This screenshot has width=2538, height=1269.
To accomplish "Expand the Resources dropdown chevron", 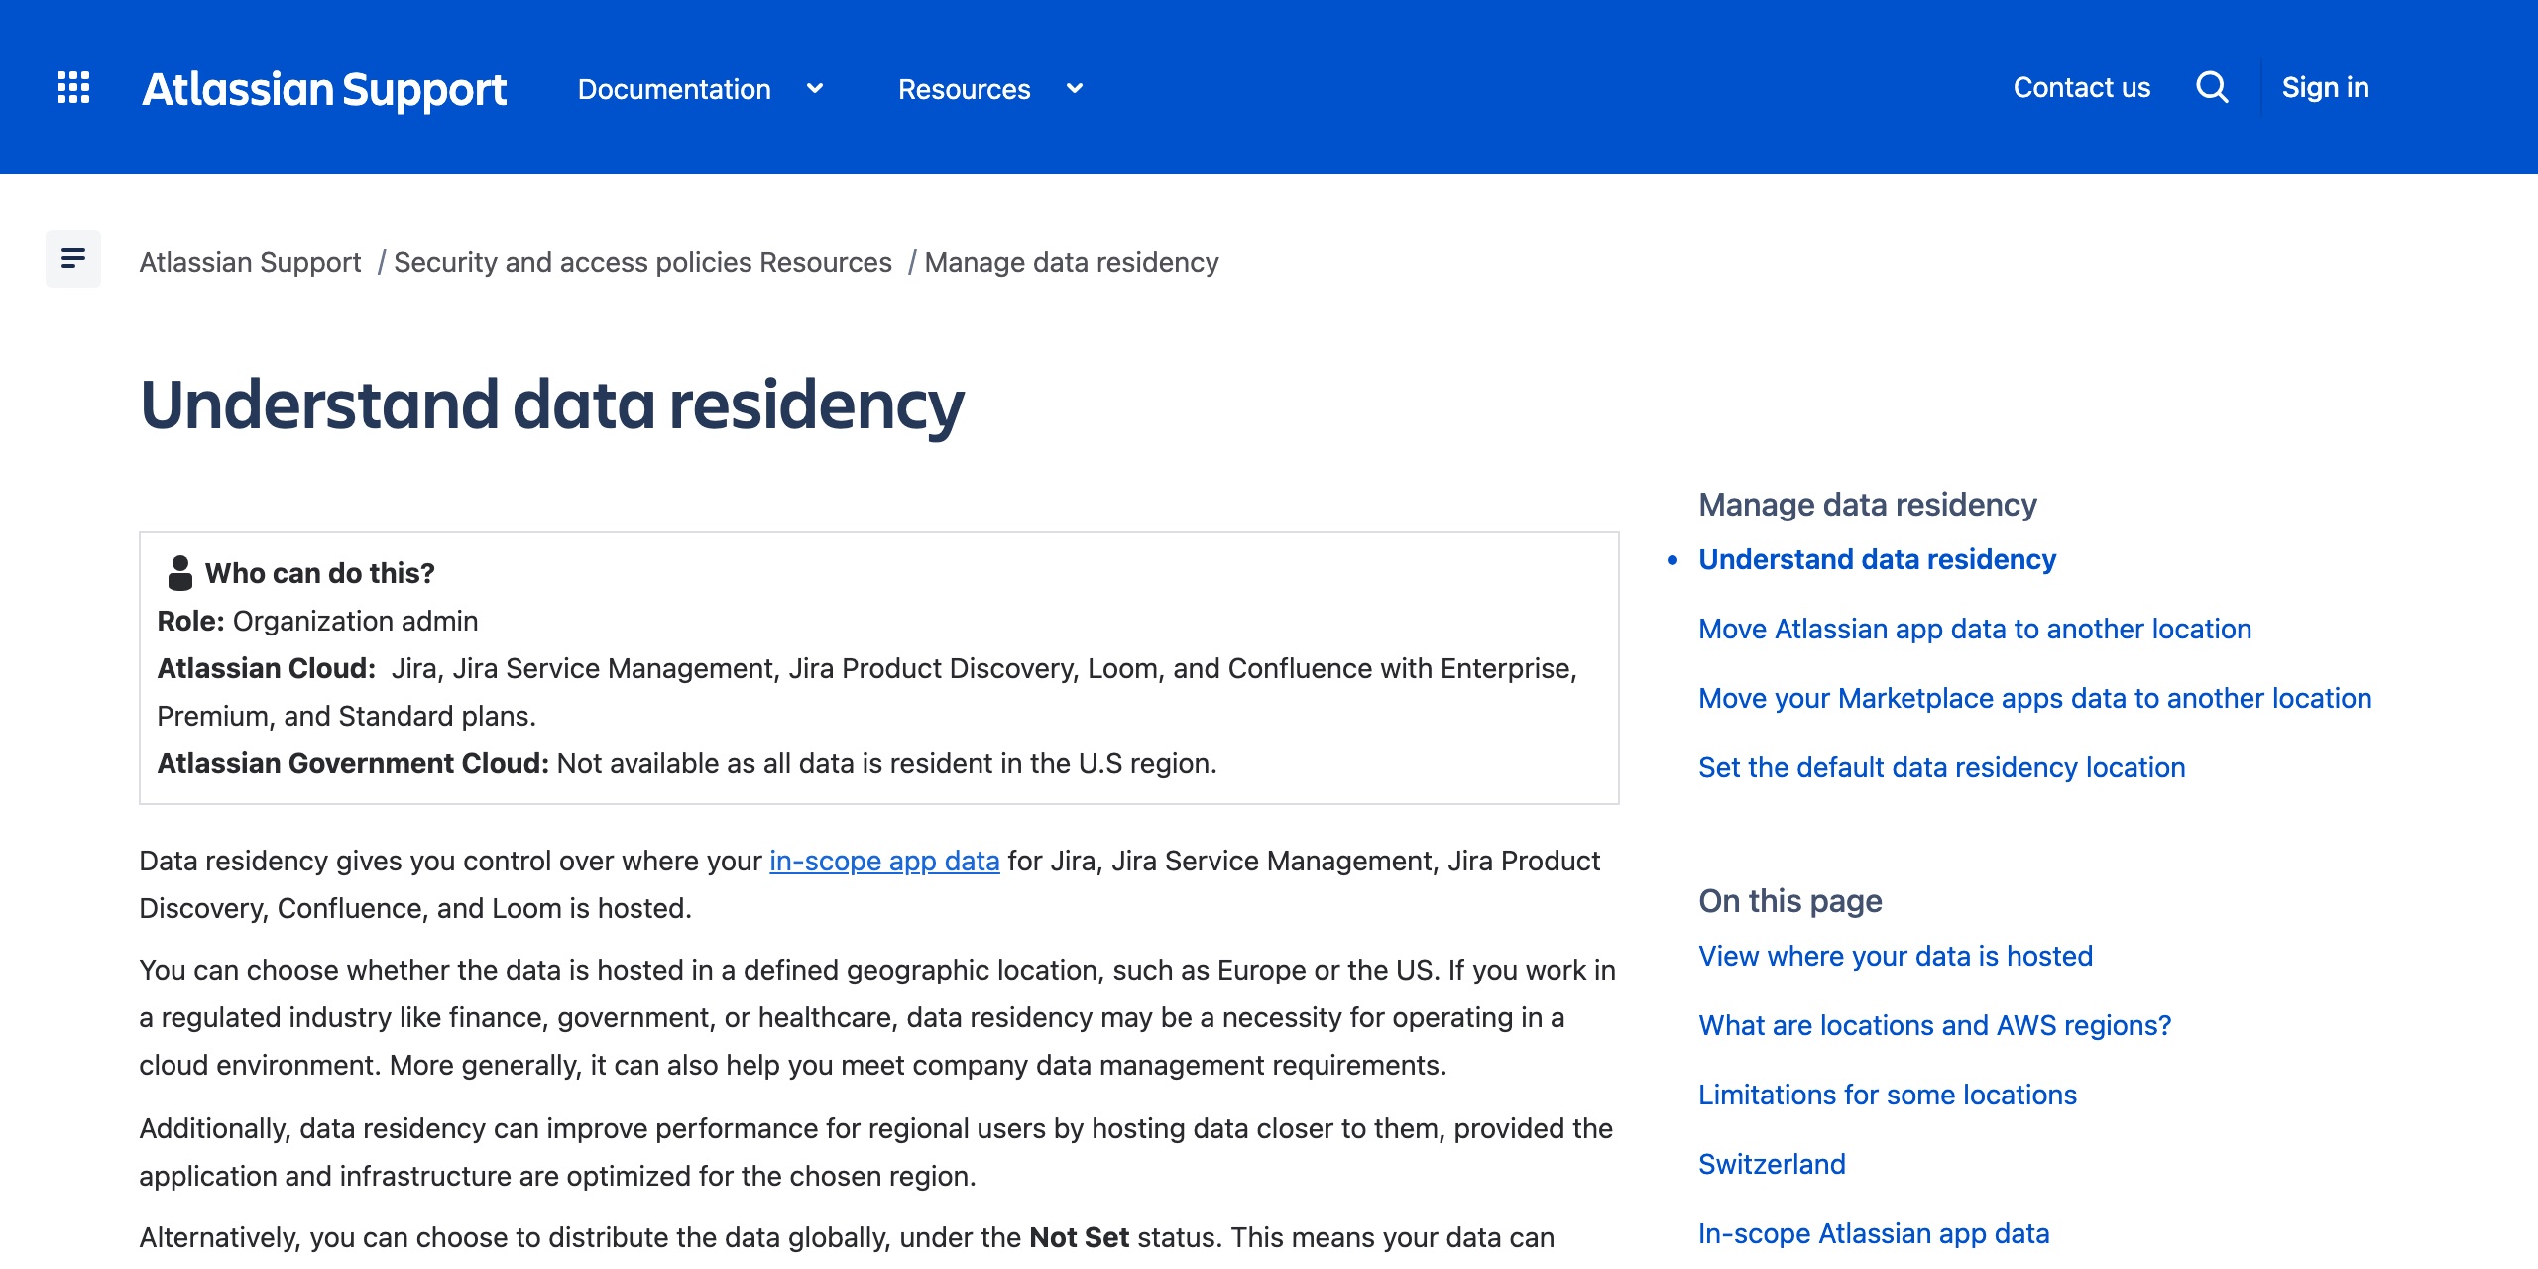I will 1075,88.
